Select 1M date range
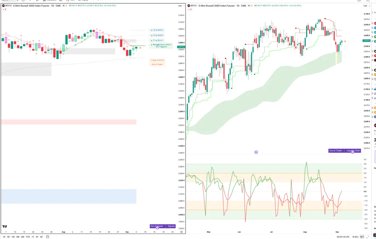 (x=13, y=237)
